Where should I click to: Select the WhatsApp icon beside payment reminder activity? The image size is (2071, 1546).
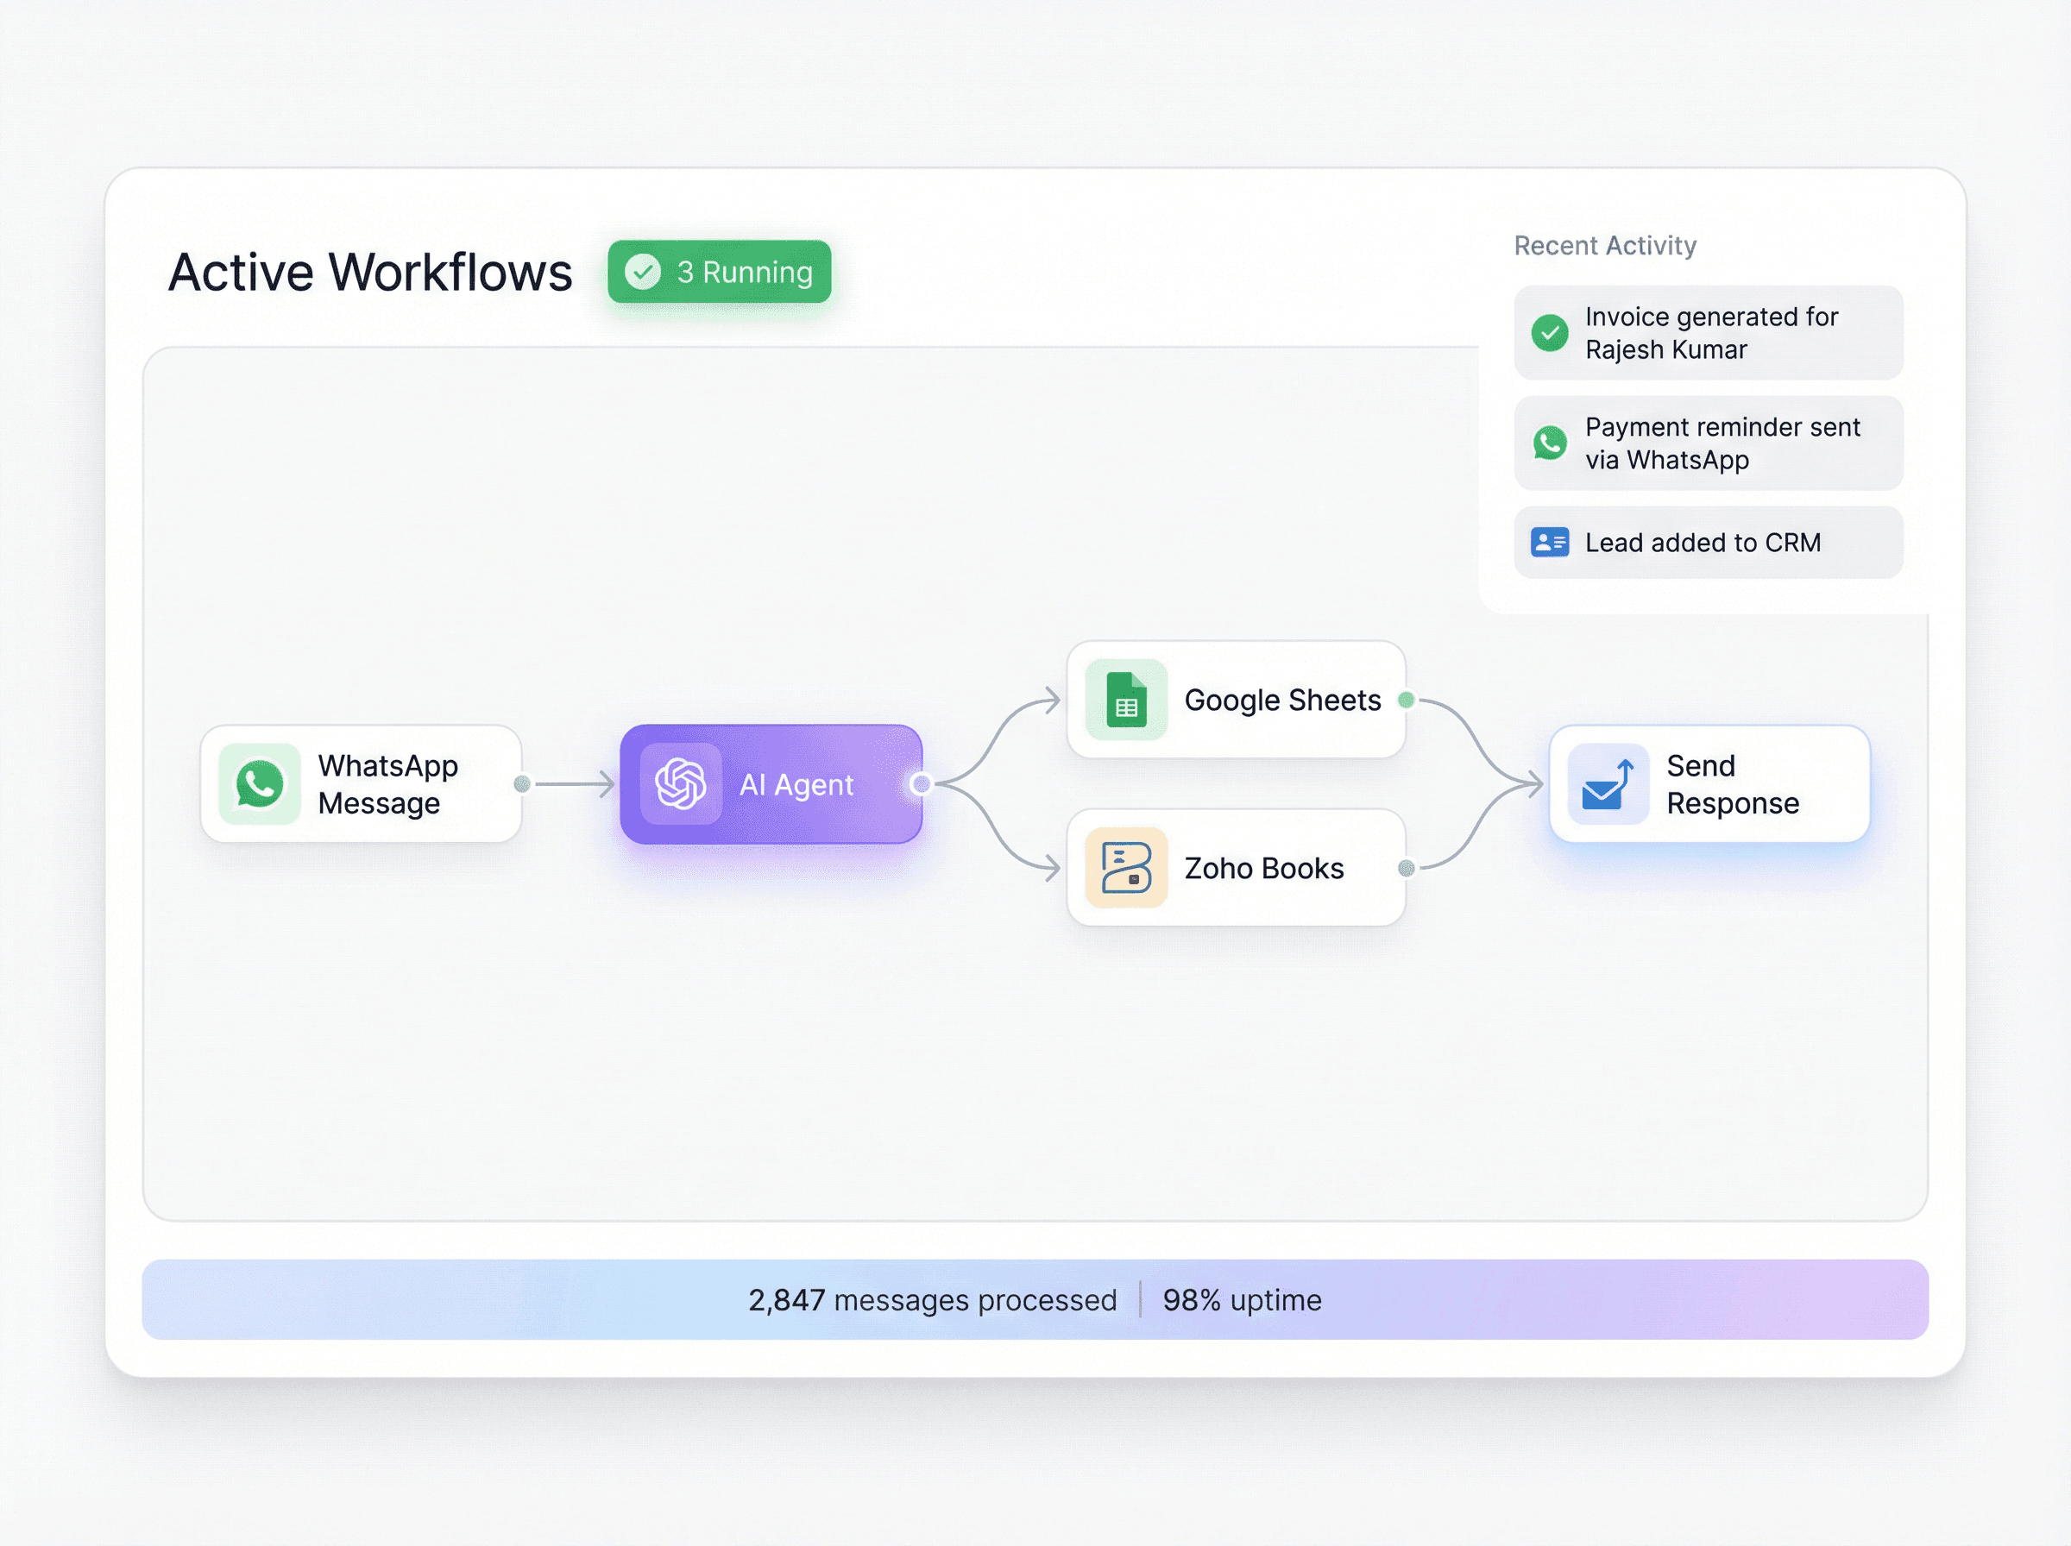coord(1550,443)
